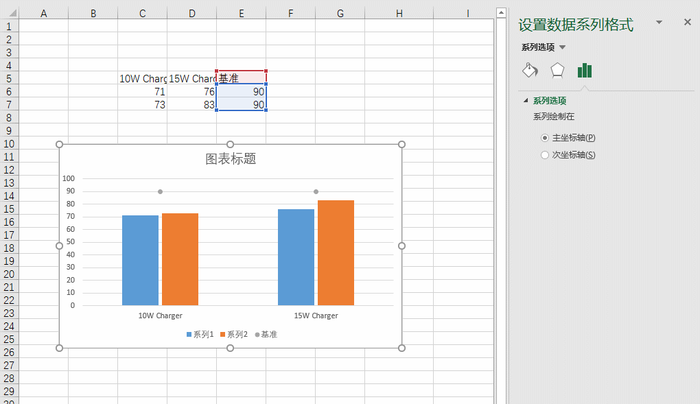Switch to the Series Options bar chart icon

[x=584, y=70]
